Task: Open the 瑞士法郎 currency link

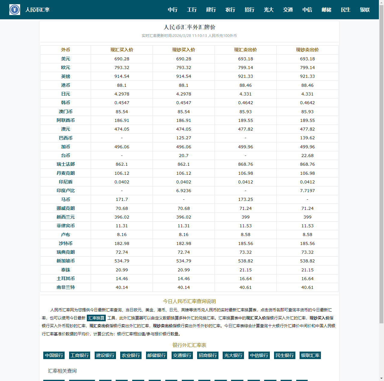Action: [x=66, y=164]
